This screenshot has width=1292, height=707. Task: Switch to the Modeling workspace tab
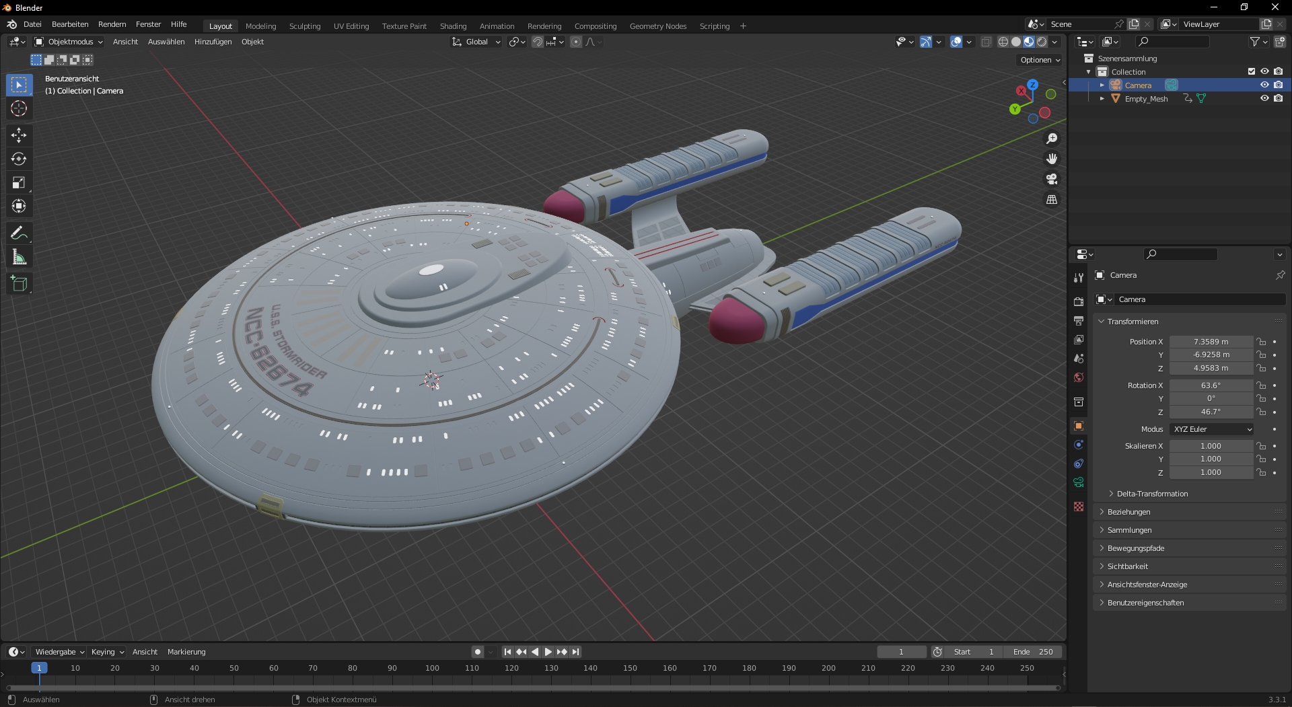pos(260,26)
